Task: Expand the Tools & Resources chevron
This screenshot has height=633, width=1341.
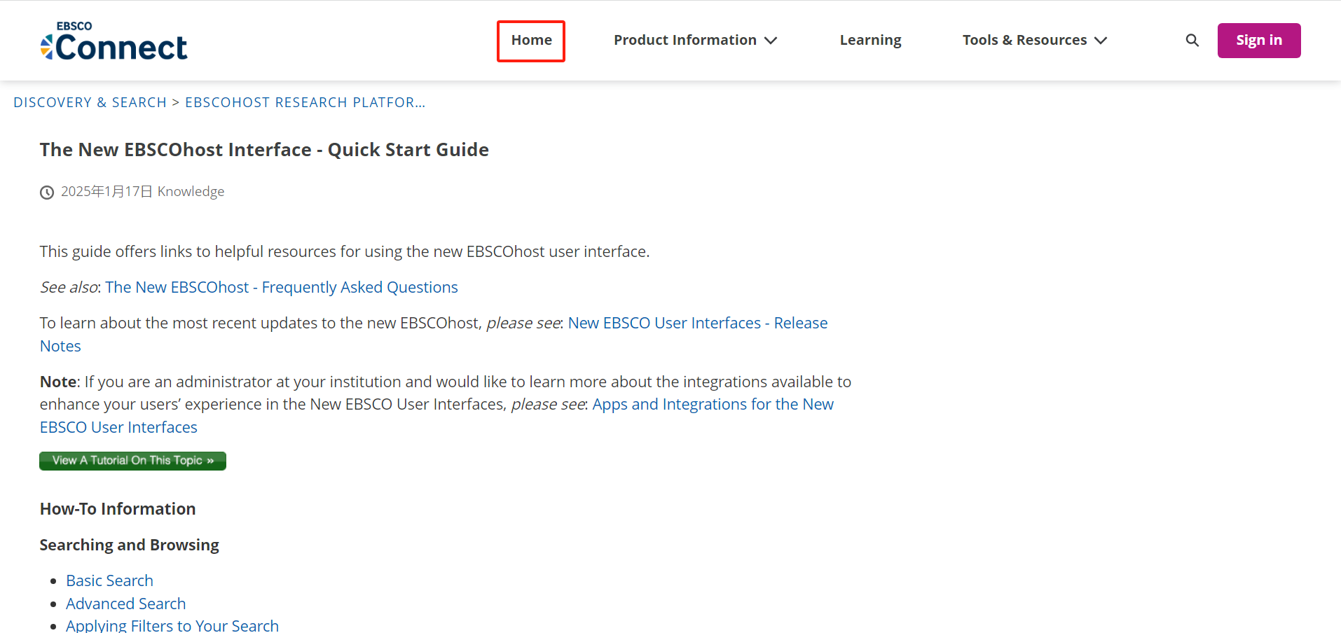Action: 1101,41
